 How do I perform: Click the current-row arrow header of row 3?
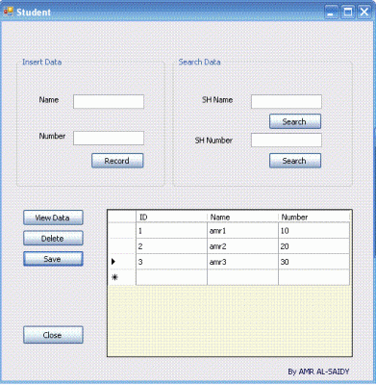click(122, 262)
